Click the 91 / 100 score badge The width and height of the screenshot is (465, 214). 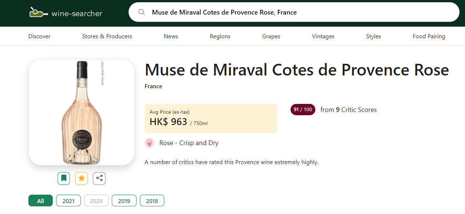click(303, 110)
